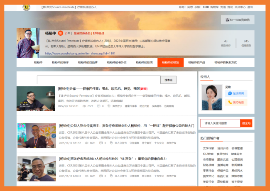Click the shop search input field
Viewport: 270px width, 191px height.
click(x=98, y=80)
